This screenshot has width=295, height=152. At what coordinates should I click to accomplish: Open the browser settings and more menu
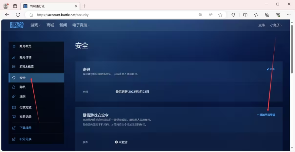tap(289, 15)
